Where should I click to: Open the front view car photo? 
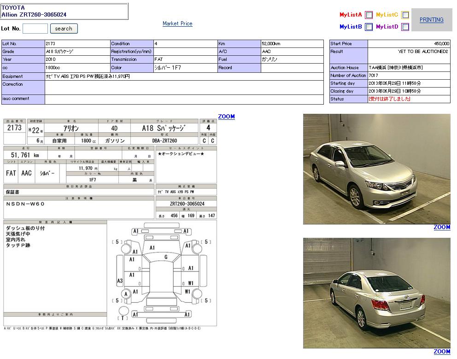[376, 169]
